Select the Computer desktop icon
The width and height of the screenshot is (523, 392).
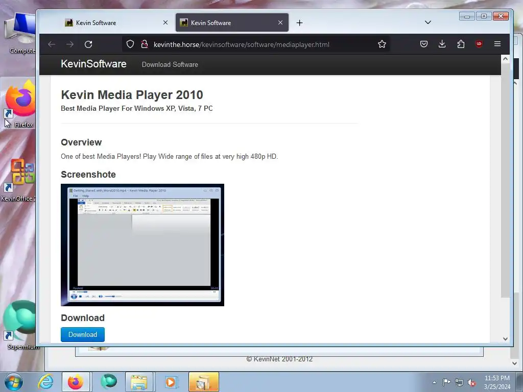pyautogui.click(x=20, y=33)
